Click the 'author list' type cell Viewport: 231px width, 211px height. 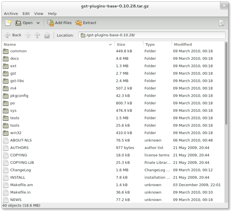tap(154, 148)
